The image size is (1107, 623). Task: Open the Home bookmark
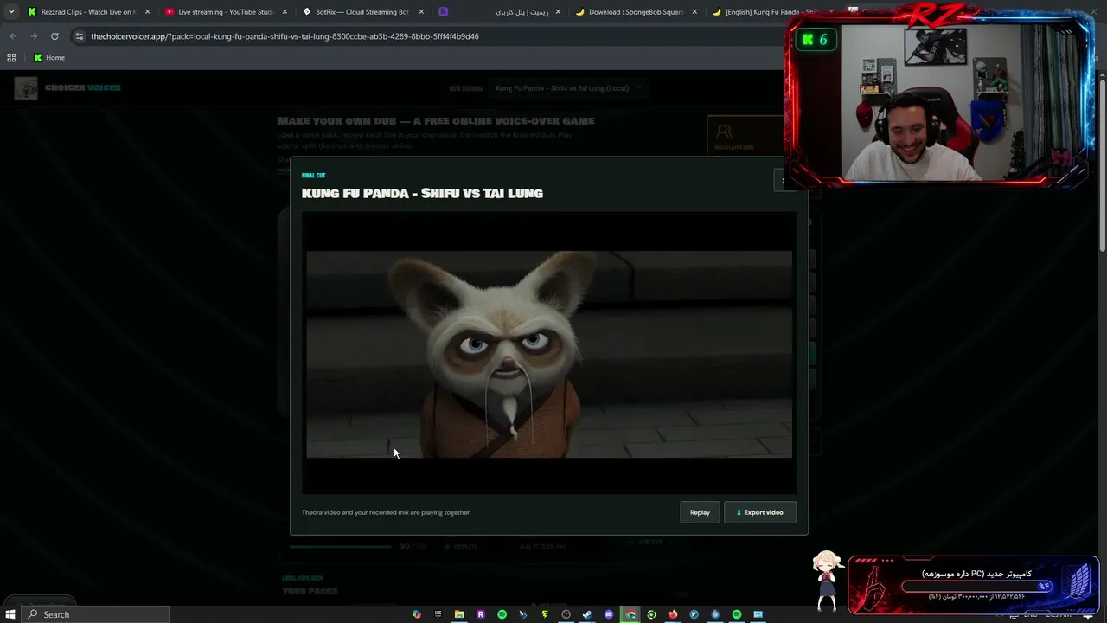pyautogui.click(x=49, y=57)
